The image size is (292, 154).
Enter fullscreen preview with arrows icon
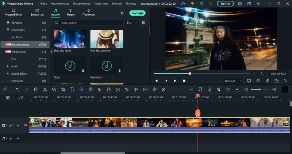click(x=286, y=81)
